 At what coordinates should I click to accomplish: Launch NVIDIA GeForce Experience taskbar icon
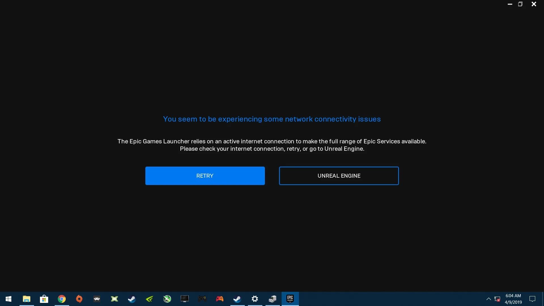point(150,299)
